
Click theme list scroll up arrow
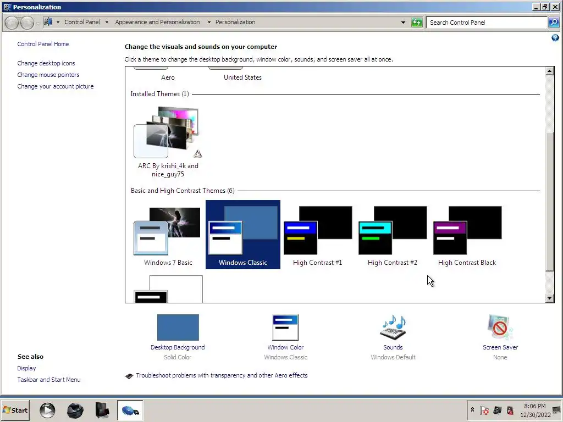pyautogui.click(x=549, y=71)
